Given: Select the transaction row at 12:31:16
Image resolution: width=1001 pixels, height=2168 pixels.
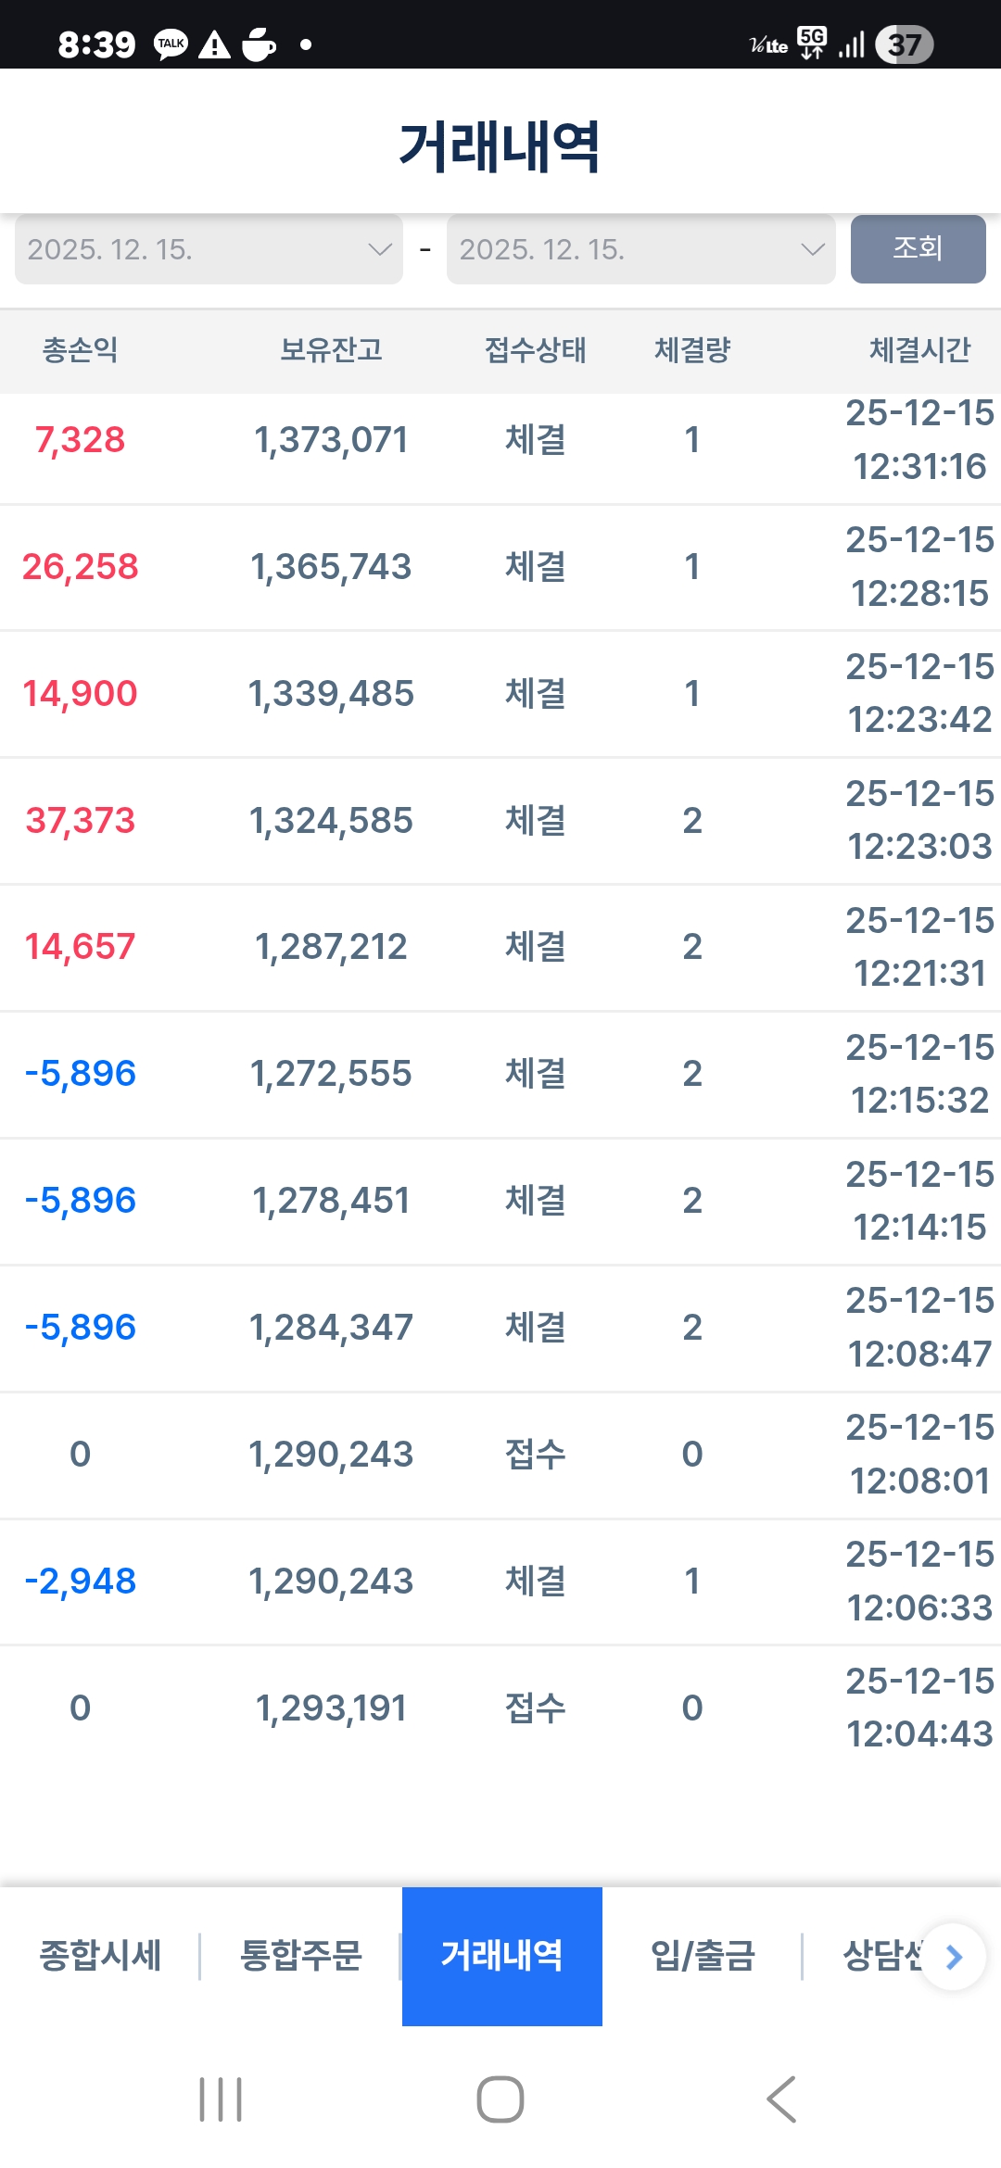Looking at the screenshot, I should click(500, 440).
